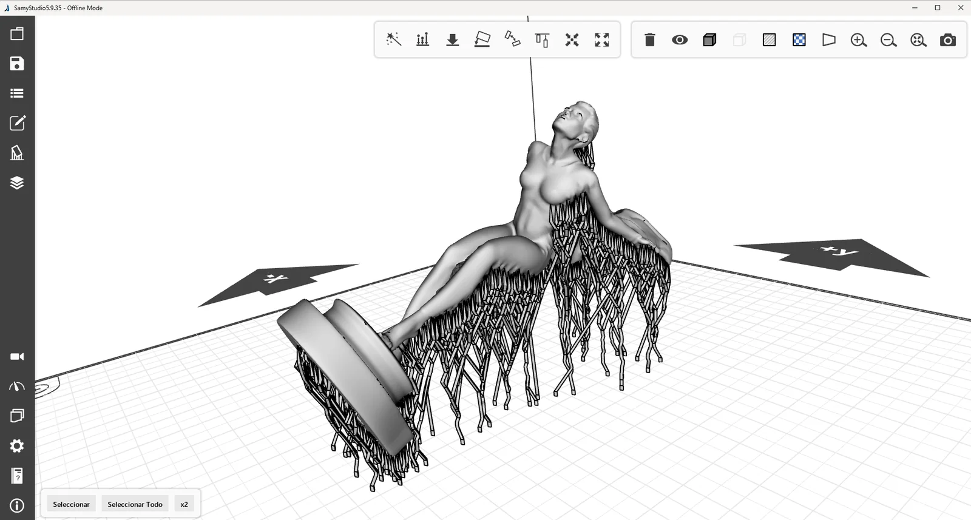Open settings gear icon
This screenshot has width=971, height=520.
17,446
